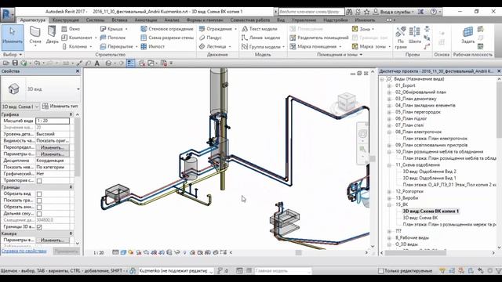
Task: Click the ViewCube in the 3D view
Action: pyautogui.click(x=347, y=103)
